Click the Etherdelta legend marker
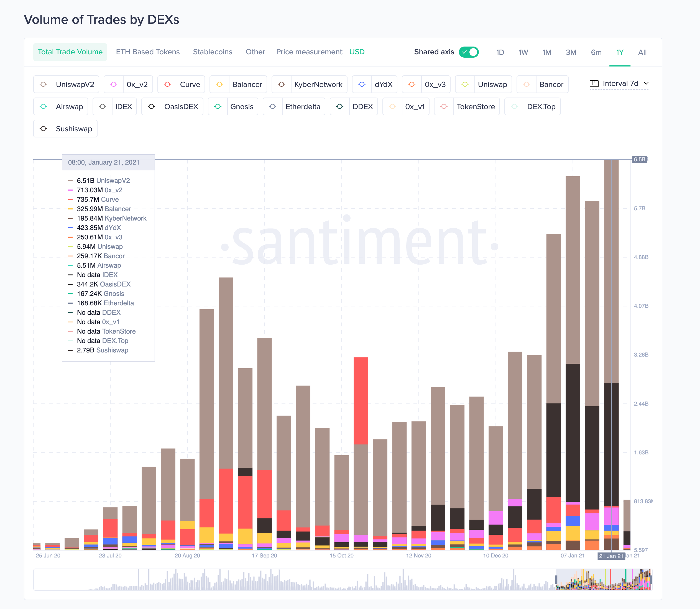The height and width of the screenshot is (609, 700). point(273,106)
